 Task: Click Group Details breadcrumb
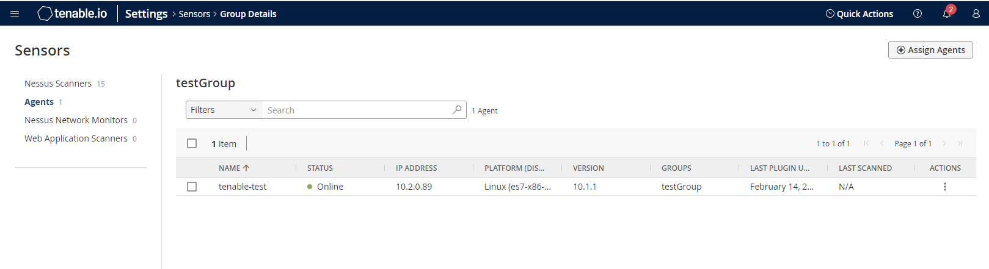248,13
